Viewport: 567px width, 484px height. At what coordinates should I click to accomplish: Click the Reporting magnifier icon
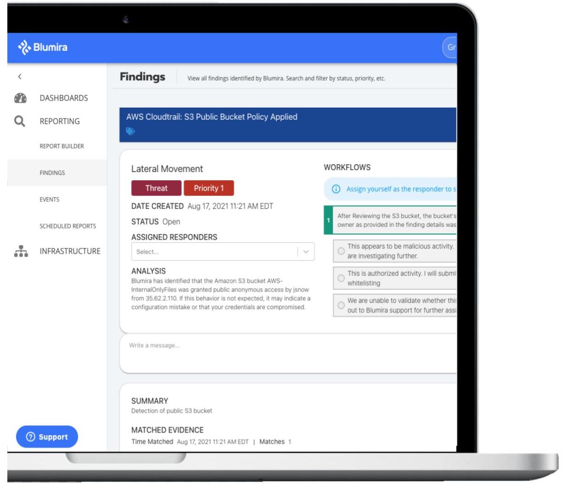[20, 121]
